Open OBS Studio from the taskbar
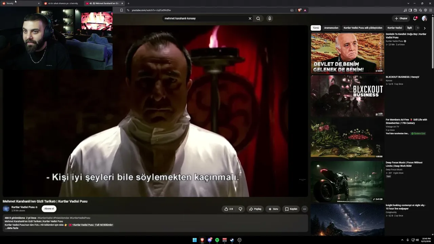This screenshot has height=244, width=434. (x=239, y=240)
